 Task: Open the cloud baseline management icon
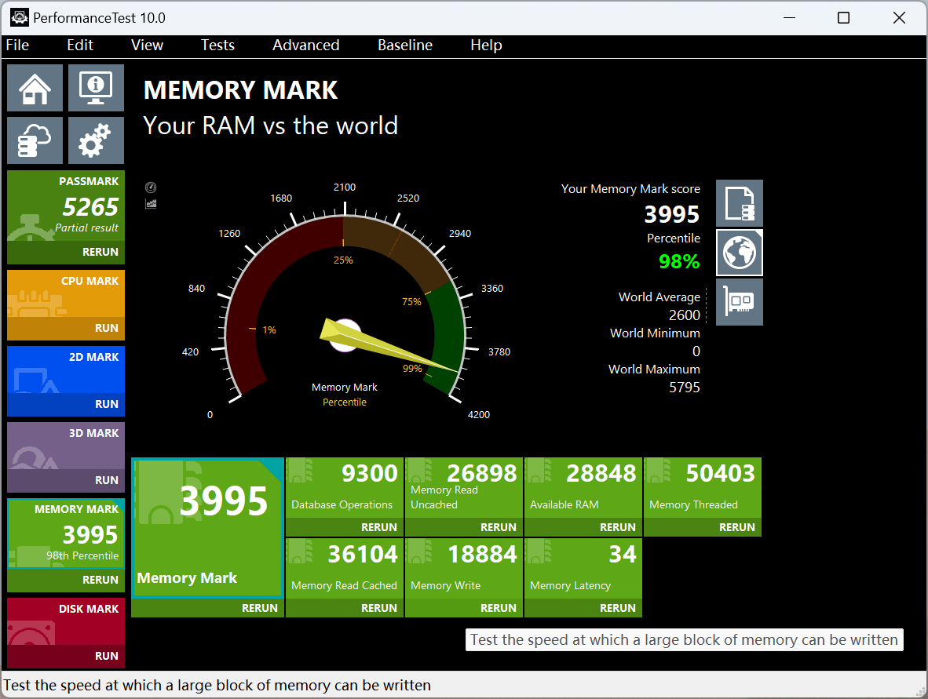[35, 140]
